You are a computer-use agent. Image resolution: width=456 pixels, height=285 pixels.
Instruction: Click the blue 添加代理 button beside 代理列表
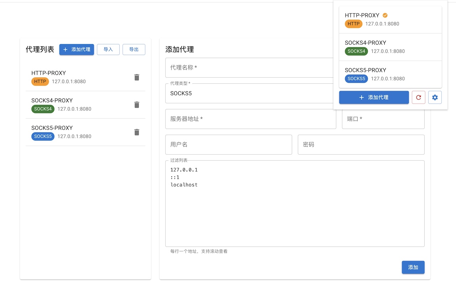click(76, 50)
